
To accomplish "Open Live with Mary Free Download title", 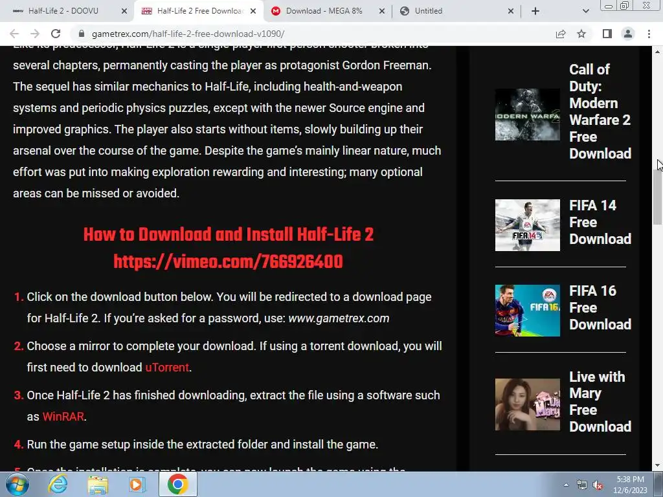I will tap(600, 401).
